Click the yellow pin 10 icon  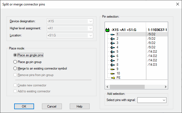tap(113, 74)
